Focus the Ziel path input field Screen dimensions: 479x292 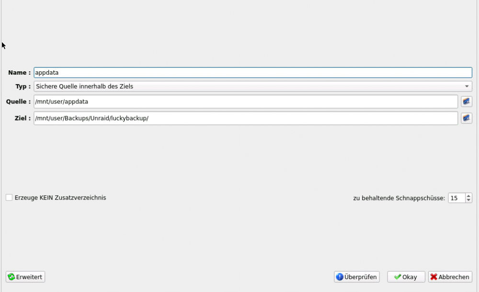coord(246,118)
